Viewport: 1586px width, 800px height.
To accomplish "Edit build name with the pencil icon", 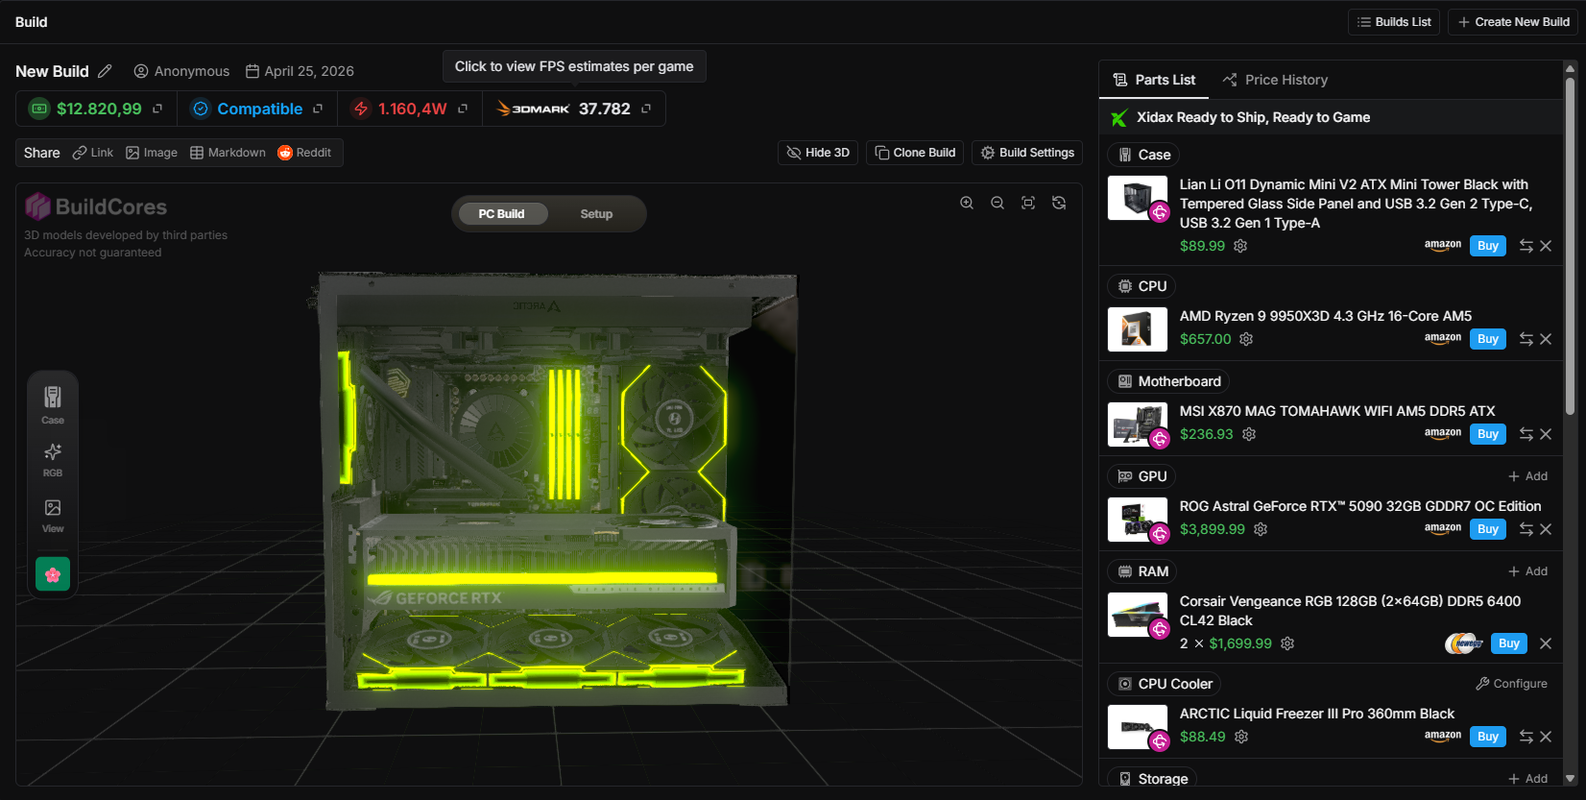I will 105,71.
